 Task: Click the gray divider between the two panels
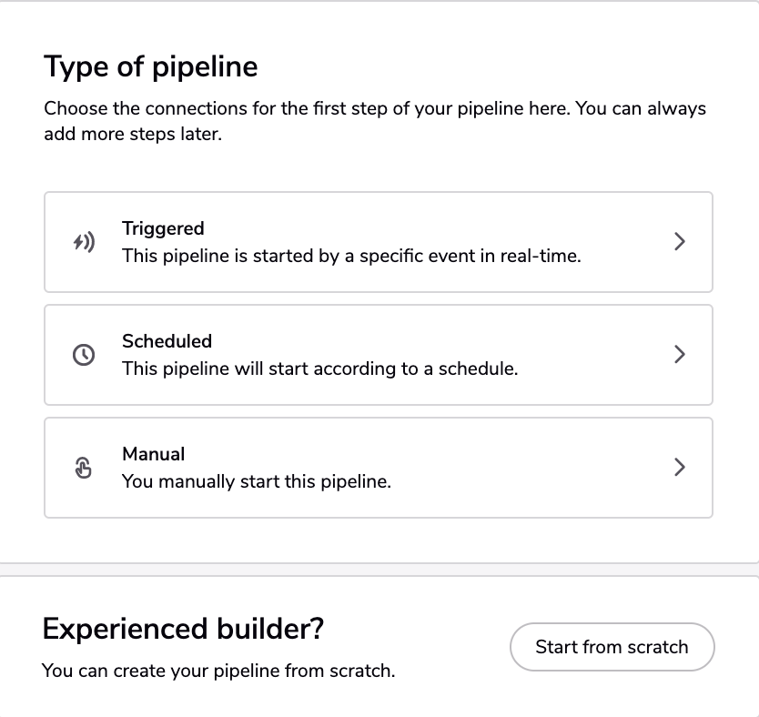pyautogui.click(x=379, y=570)
